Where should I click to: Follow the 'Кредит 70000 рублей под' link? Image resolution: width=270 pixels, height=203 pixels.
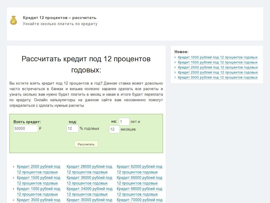pyautogui.click(x=140, y=200)
